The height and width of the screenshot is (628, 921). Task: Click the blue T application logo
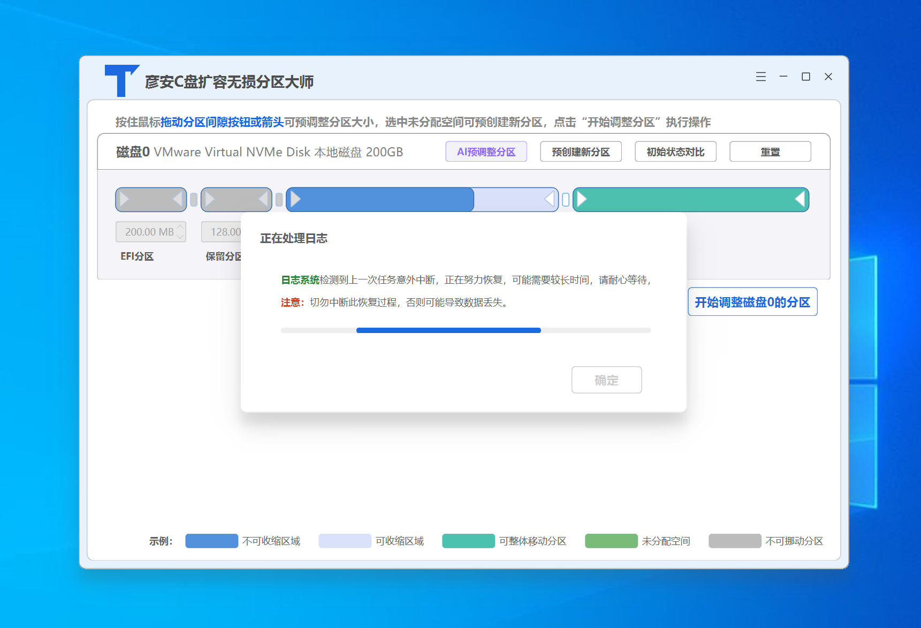pyautogui.click(x=122, y=80)
